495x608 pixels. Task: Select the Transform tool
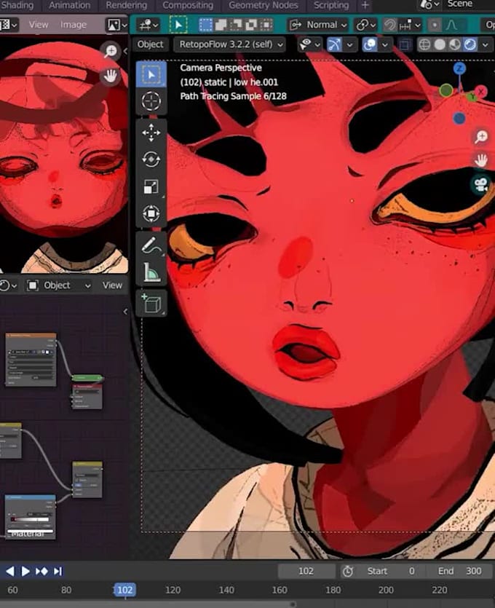coord(151,213)
